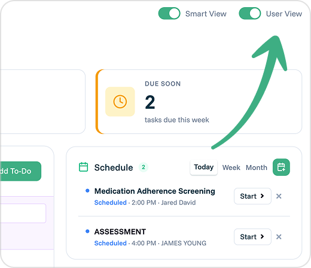Dismiss the Medication Adherence Screening item
The image size is (311, 268).
pyautogui.click(x=279, y=196)
